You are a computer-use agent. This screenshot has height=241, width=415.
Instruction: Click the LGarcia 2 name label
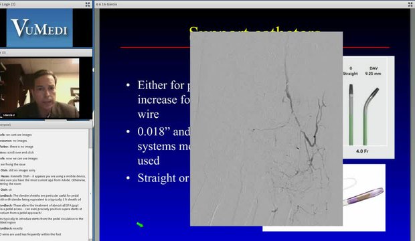pos(9,115)
